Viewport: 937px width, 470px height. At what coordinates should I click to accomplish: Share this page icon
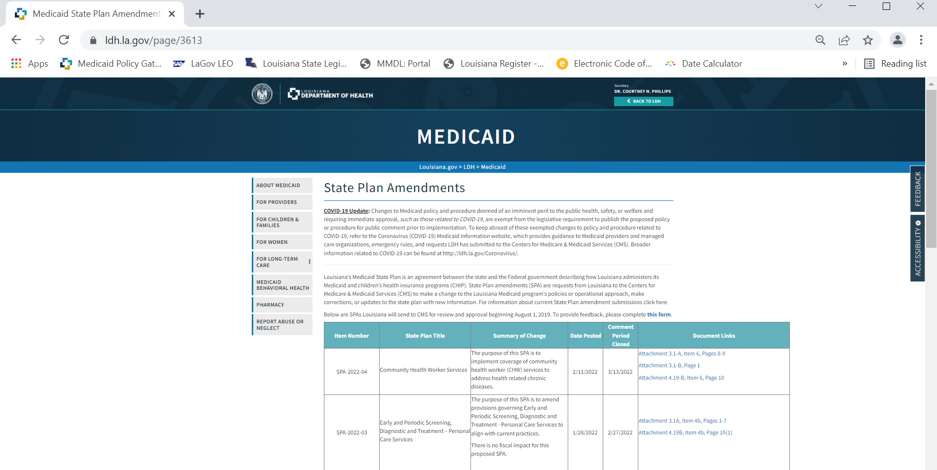pos(844,40)
